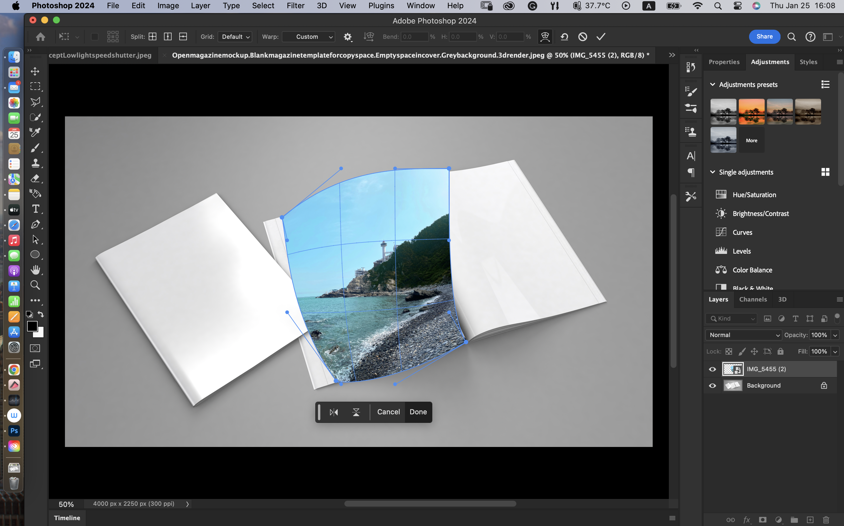Viewport: 844px width, 526px height.
Task: Collapse the Single adjustments section
Action: point(712,172)
